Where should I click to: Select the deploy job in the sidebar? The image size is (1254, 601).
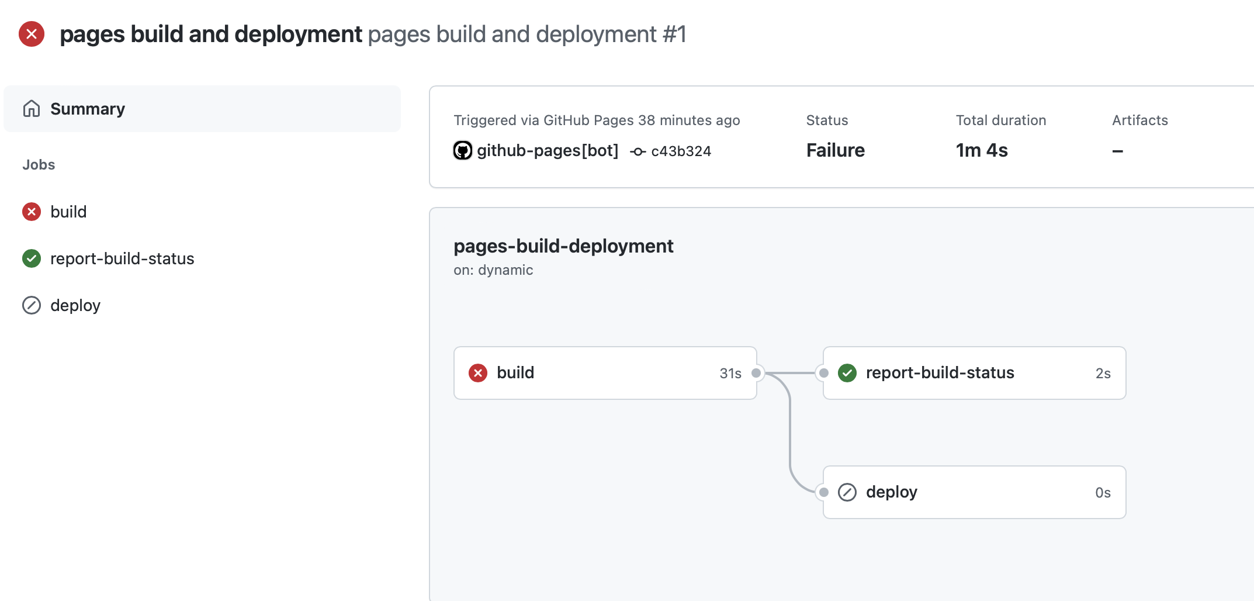coord(75,305)
